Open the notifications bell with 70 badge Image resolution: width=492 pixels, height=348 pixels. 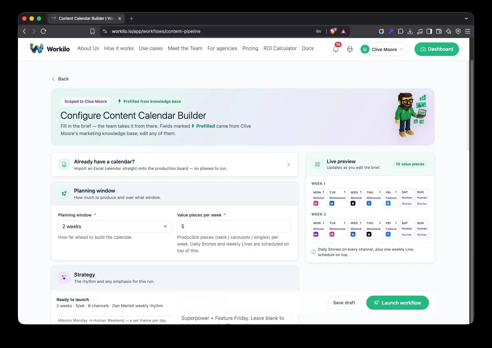pos(336,49)
